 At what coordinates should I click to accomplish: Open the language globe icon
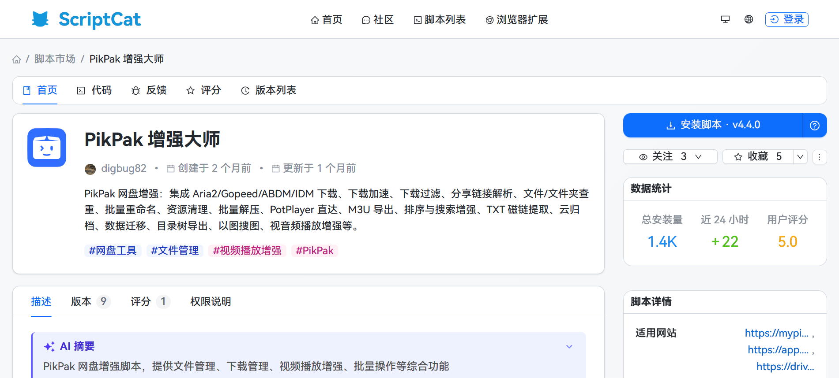749,19
